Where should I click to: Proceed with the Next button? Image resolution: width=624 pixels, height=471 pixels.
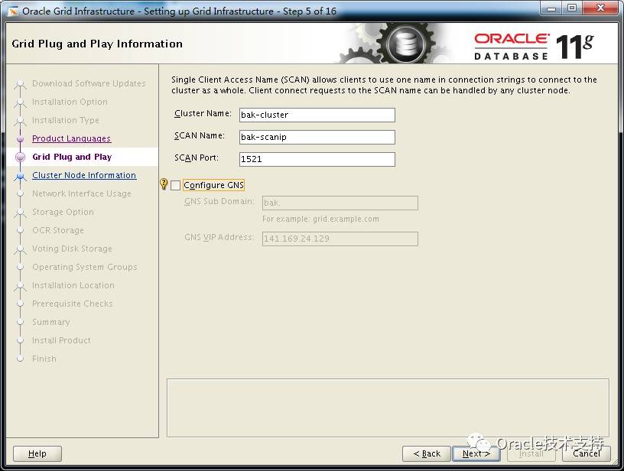pos(476,453)
